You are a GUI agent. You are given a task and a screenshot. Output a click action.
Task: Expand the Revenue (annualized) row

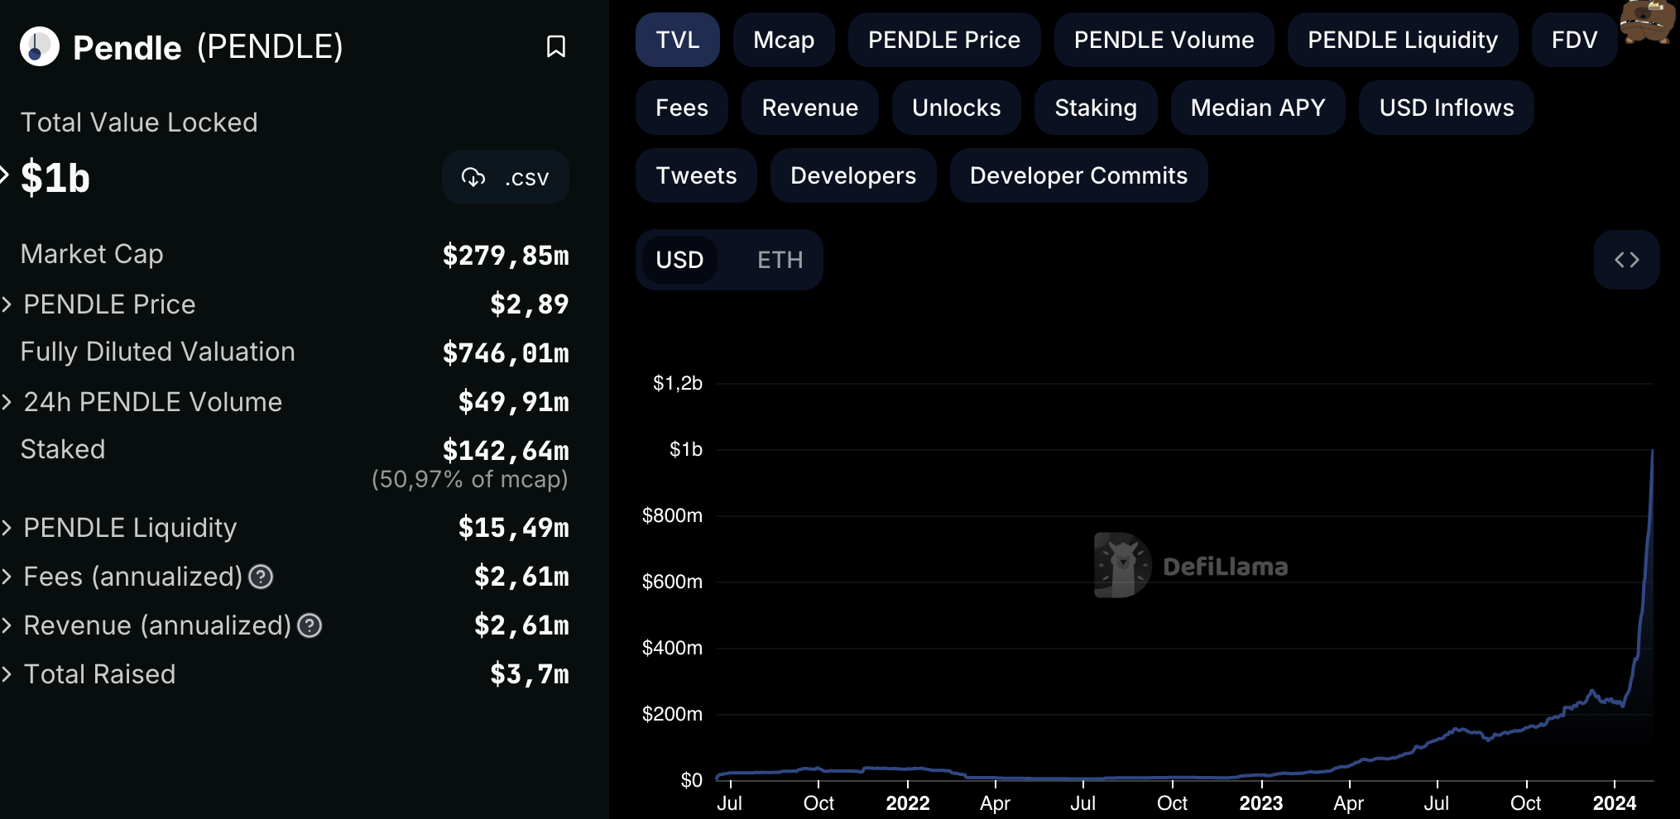[7, 625]
